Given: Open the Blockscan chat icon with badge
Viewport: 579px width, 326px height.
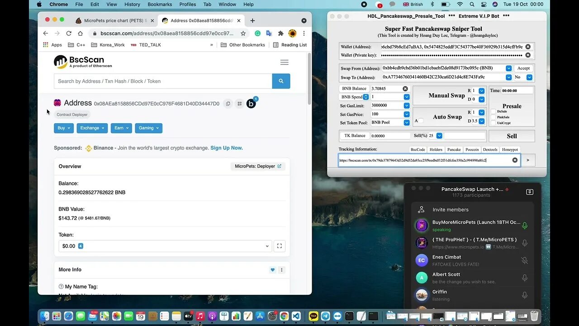Looking at the screenshot, I should point(252,103).
